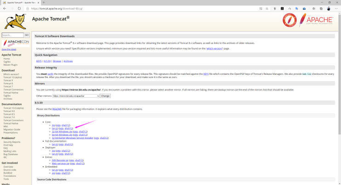Open 'Which version?' in Download sidebar

click(11, 74)
